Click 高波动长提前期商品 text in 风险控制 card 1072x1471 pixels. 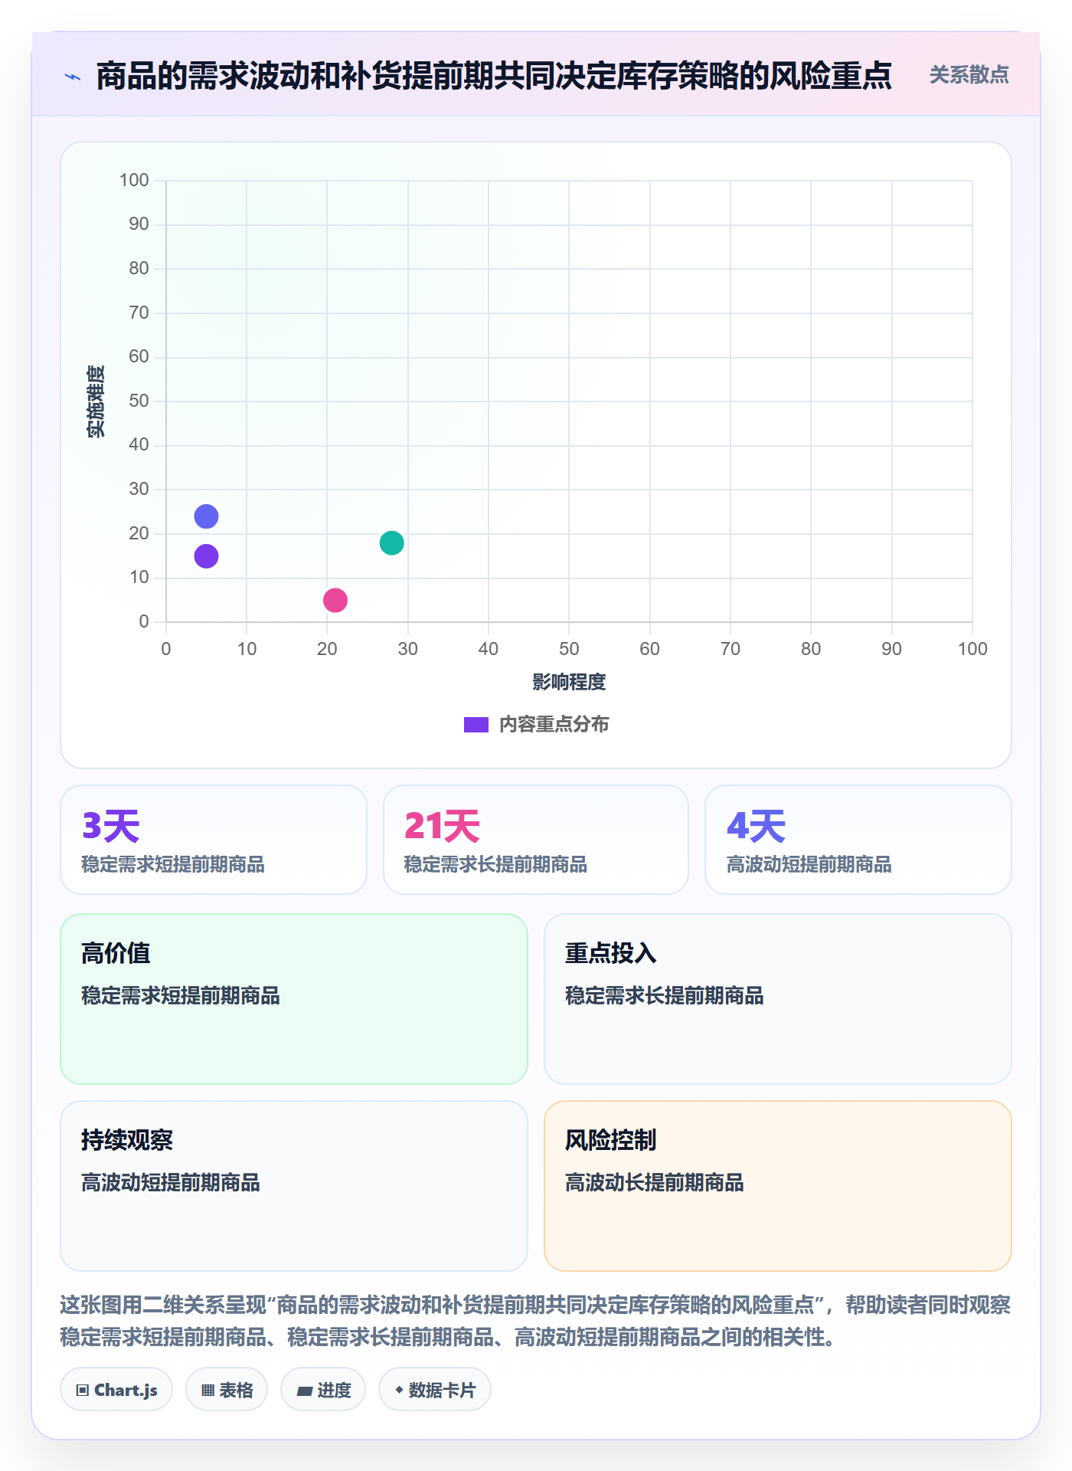pyautogui.click(x=655, y=1182)
